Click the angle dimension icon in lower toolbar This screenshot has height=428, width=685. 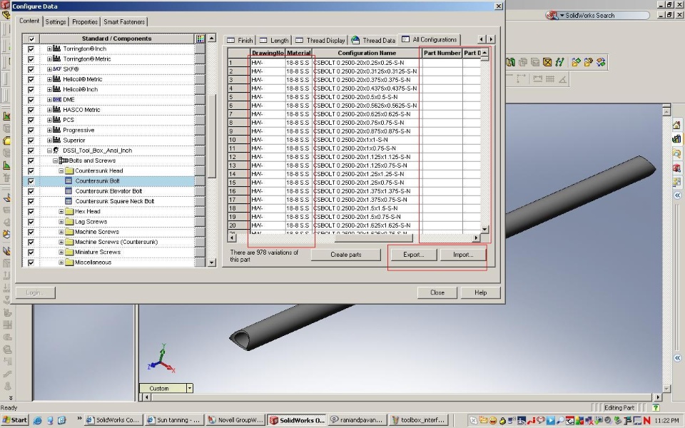[563, 79]
